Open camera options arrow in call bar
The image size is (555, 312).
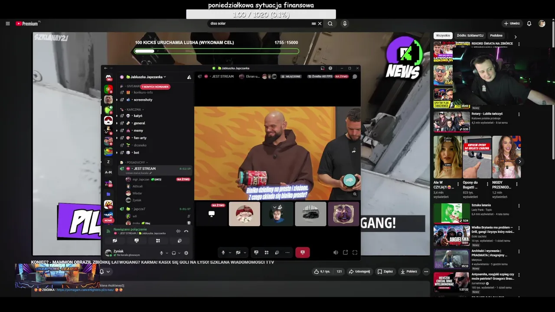tap(245, 252)
